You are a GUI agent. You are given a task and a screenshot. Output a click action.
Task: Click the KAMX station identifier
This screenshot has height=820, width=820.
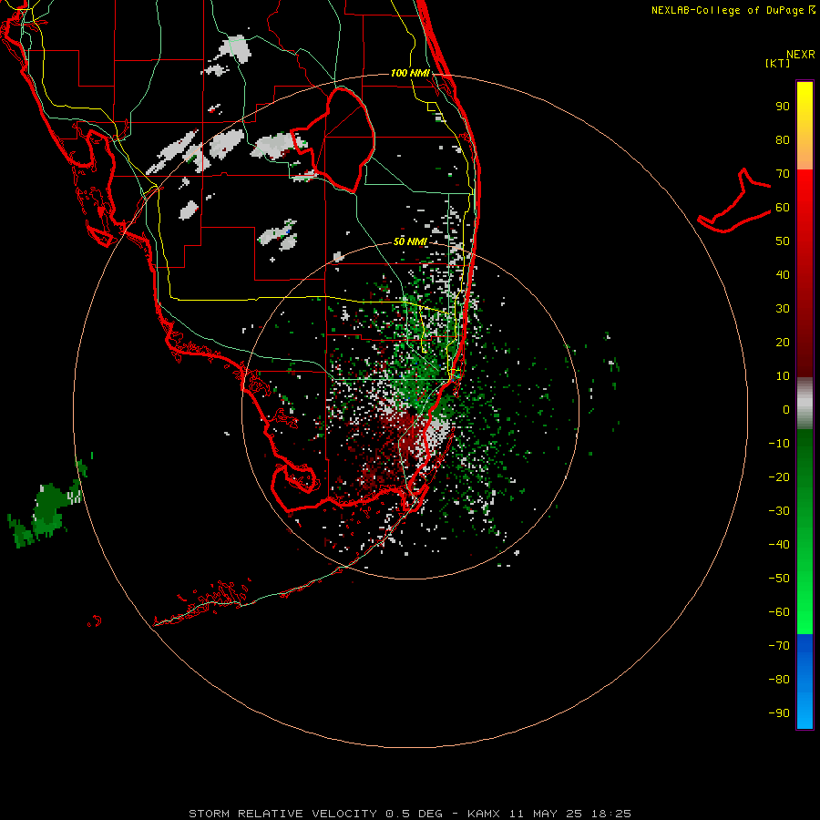tap(484, 814)
